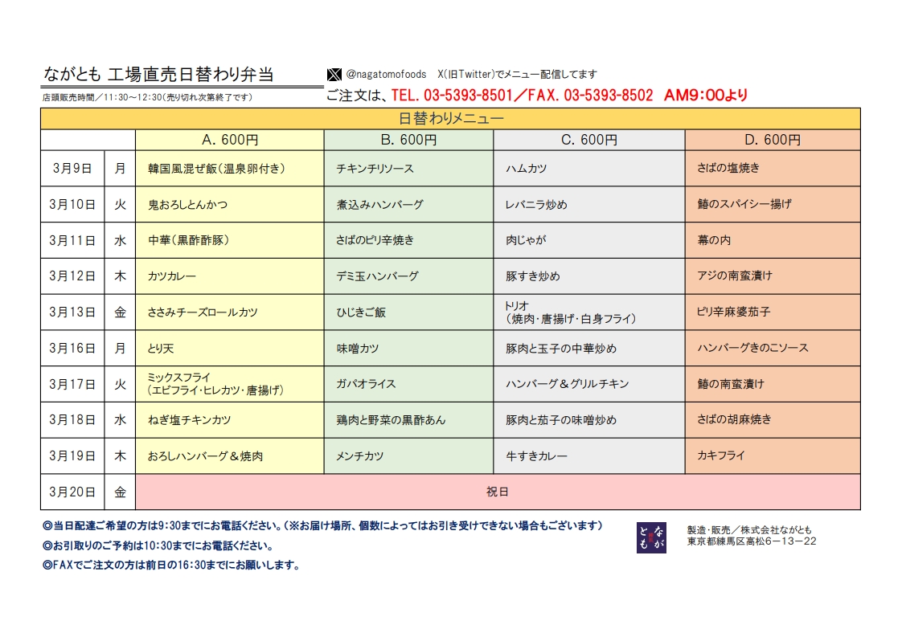
Task: Click the ねぎ塩チキンカツ cell
Action: [230, 419]
